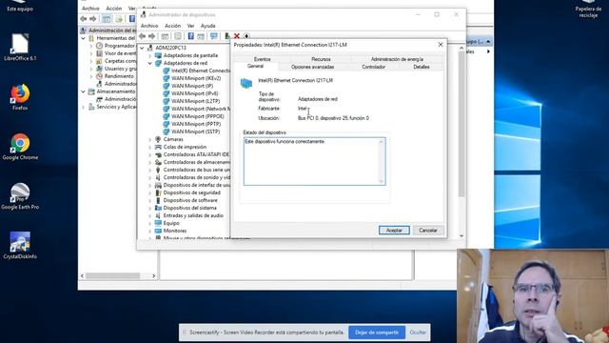Switch to the Recursos tab

[x=321, y=59]
